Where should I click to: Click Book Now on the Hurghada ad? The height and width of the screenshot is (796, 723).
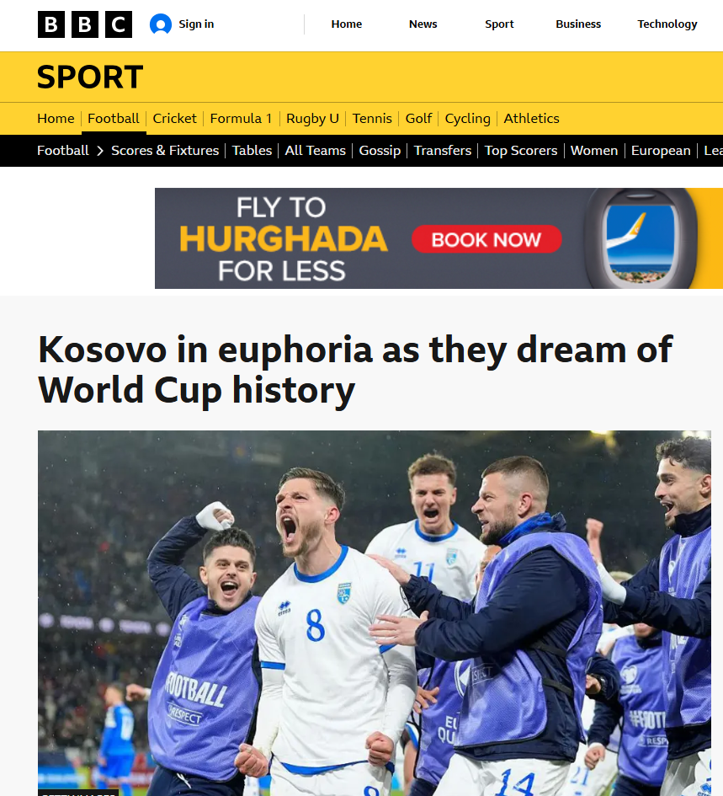pyautogui.click(x=486, y=239)
